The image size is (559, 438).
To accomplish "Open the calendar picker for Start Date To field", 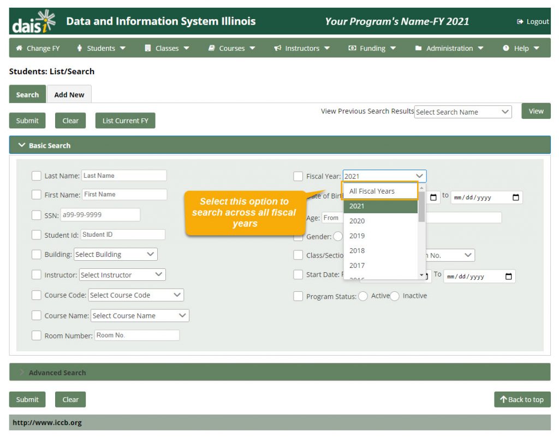I will coord(509,276).
